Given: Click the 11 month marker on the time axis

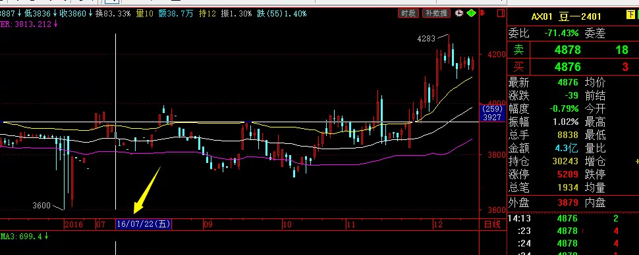Looking at the screenshot, I should [x=350, y=225].
